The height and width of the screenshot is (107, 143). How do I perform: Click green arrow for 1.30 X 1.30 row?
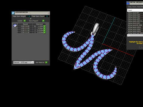(x=45, y=32)
